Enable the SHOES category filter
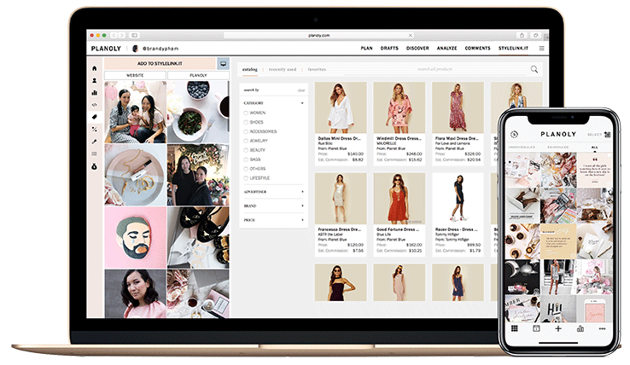 pyautogui.click(x=247, y=122)
